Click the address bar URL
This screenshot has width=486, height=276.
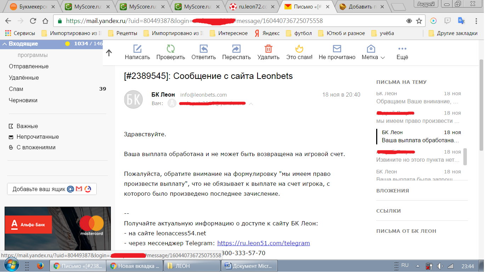coord(194,21)
